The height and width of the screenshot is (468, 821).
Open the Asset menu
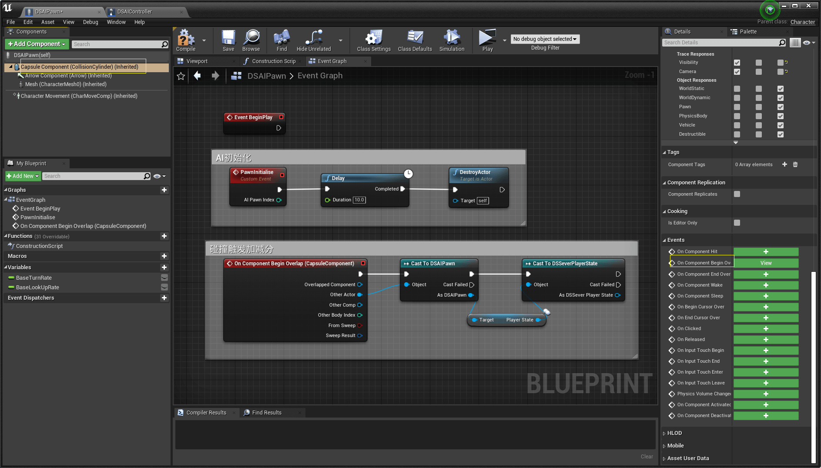(48, 22)
